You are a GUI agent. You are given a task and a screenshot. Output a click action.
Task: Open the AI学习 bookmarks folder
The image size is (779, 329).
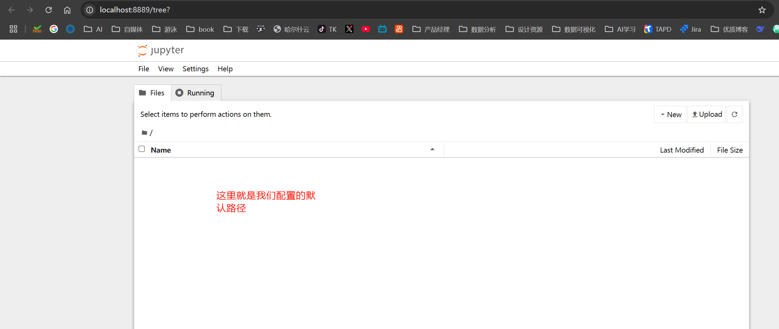[x=620, y=29]
